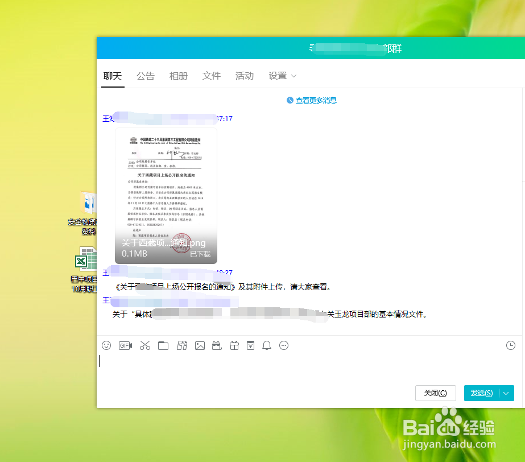Open more tools ellipsis icon
Image resolution: width=525 pixels, height=462 pixels.
tap(284, 345)
